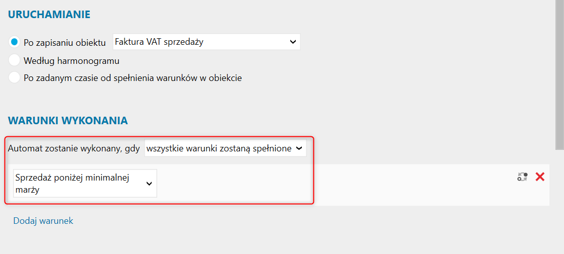Screen dimensions: 564x254
Task: Open the 'Faktura VAT sprzedaży' dropdown
Action: (206, 42)
